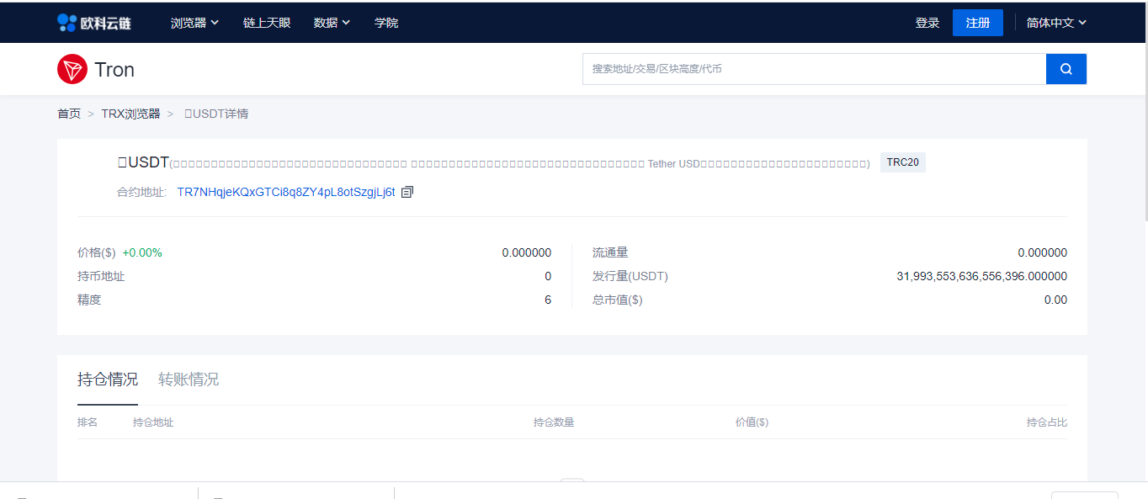Navigate to 首页 in the breadcrumb
Image resolution: width=1148 pixels, height=499 pixels.
69,114
